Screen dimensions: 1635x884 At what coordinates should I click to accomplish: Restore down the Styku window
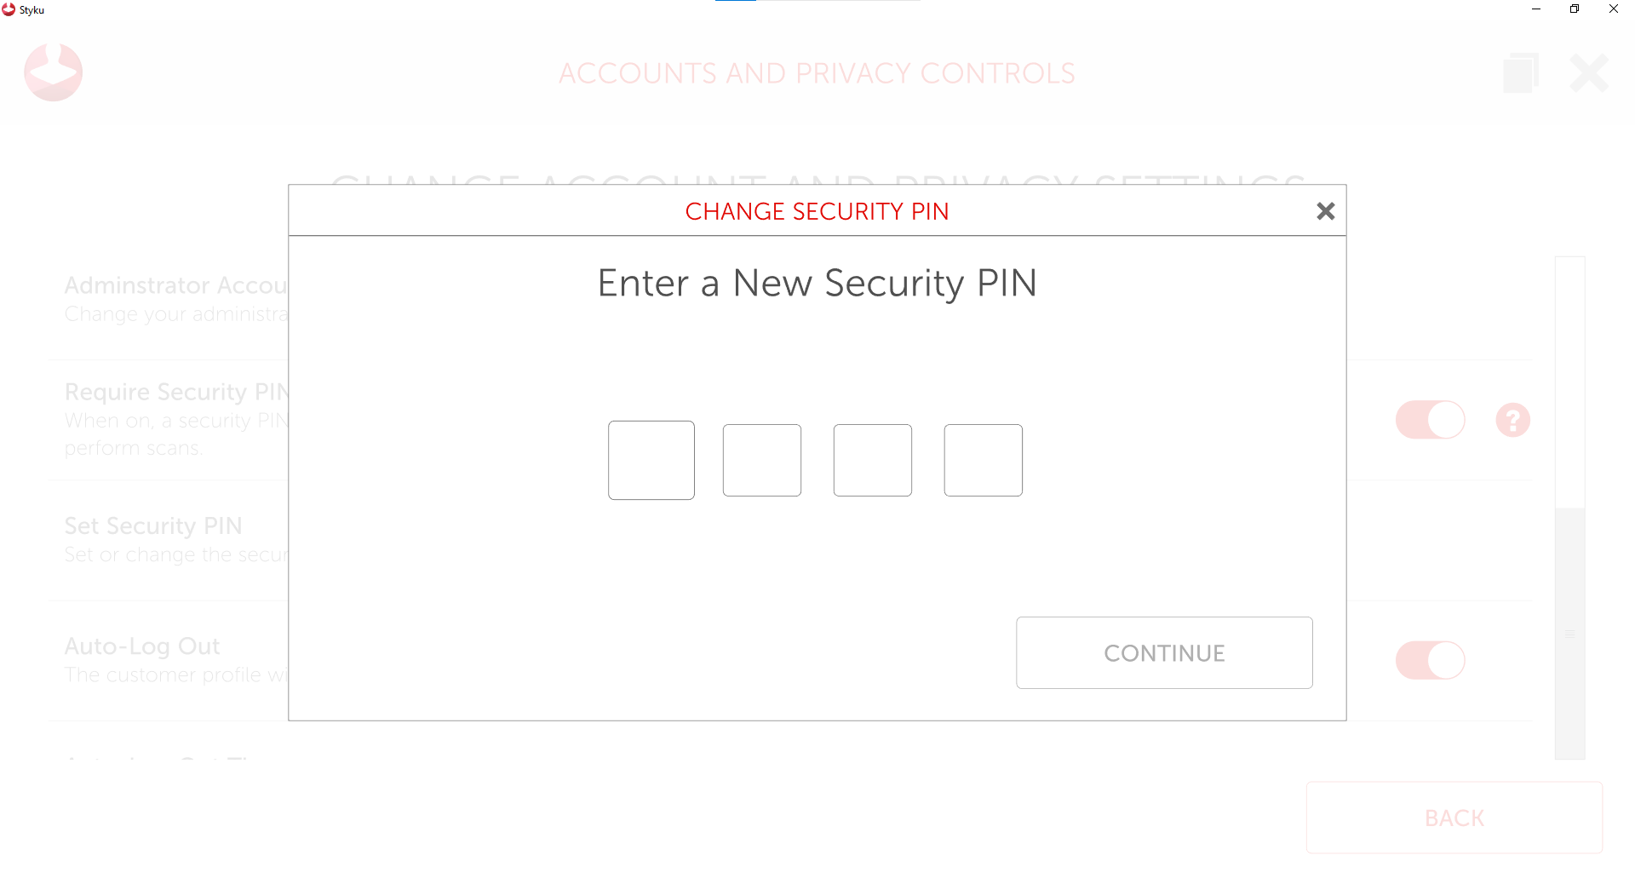click(x=1575, y=9)
